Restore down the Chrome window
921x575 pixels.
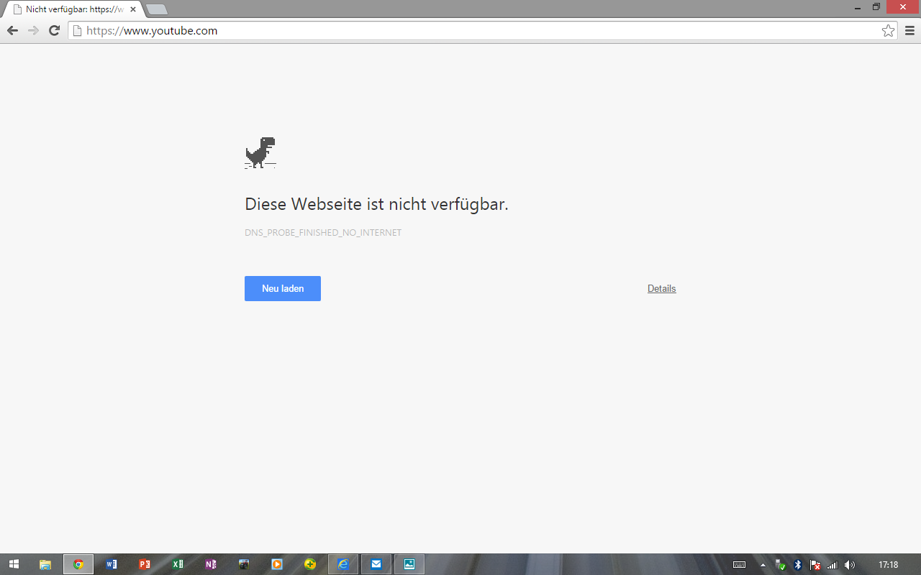pyautogui.click(x=876, y=6)
